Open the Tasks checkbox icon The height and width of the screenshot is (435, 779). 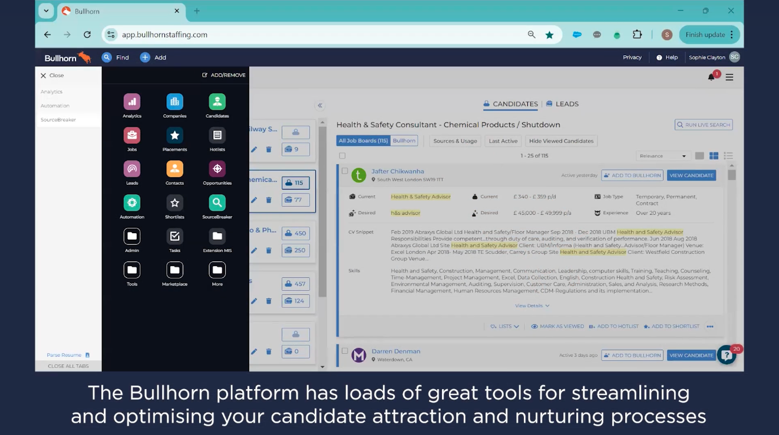[x=174, y=236]
